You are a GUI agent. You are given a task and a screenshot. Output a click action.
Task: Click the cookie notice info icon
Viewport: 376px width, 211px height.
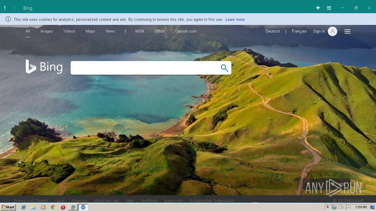[8, 19]
